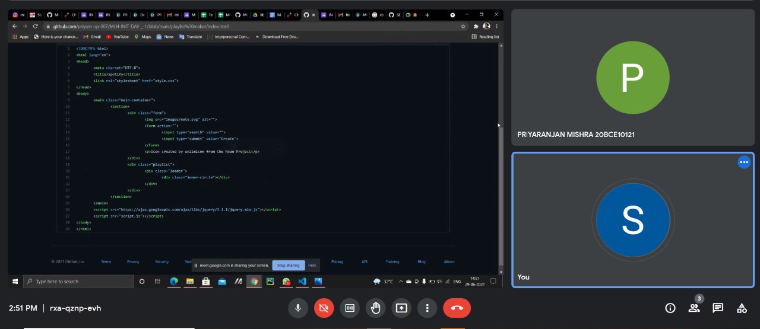
Task: Leave the call with the red hang-up button
Action: pos(457,308)
